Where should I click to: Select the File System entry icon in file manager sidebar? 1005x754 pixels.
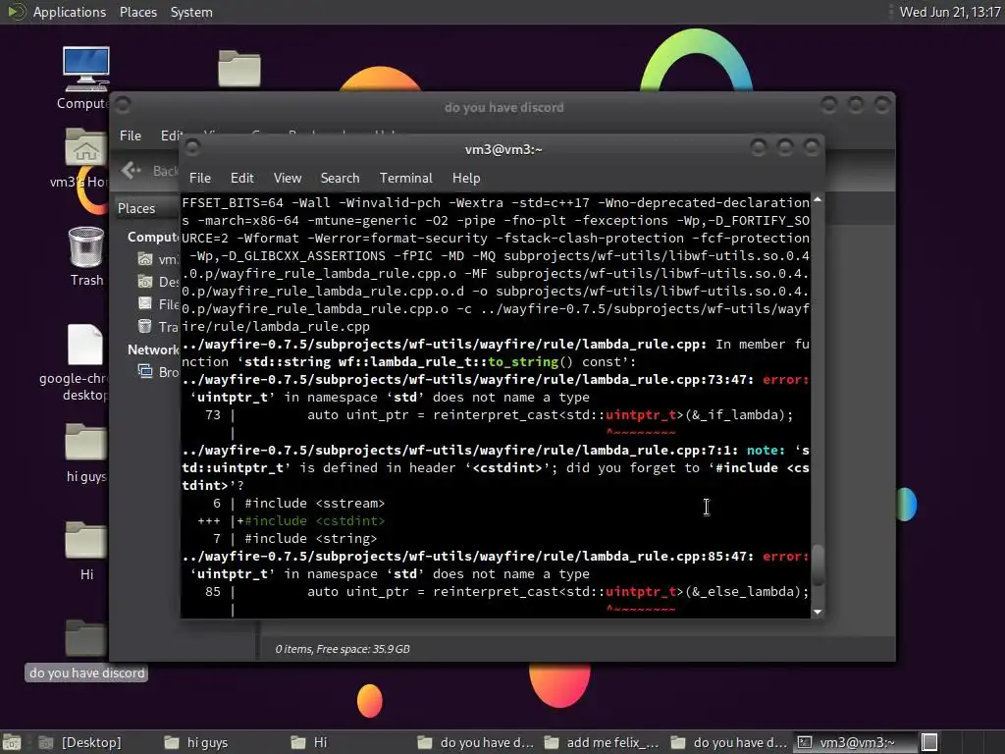[145, 304]
